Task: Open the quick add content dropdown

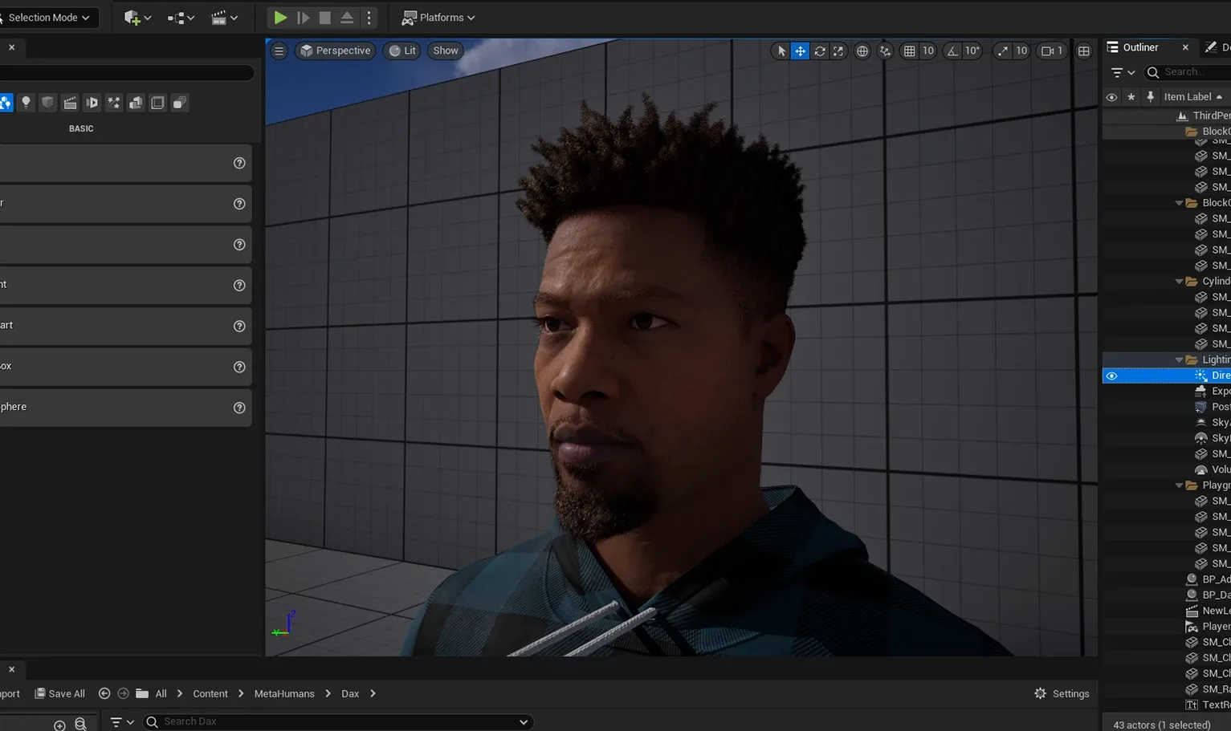Action: [137, 17]
